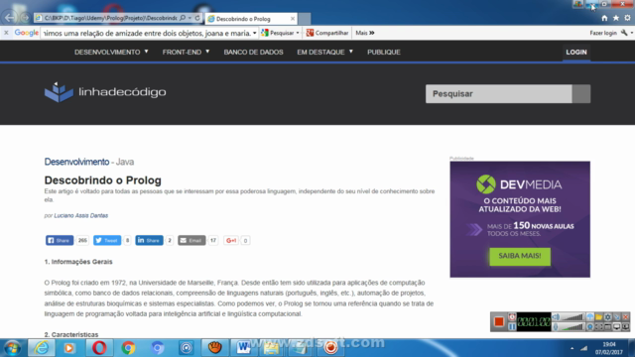Click the Google +1 button

tap(231, 240)
